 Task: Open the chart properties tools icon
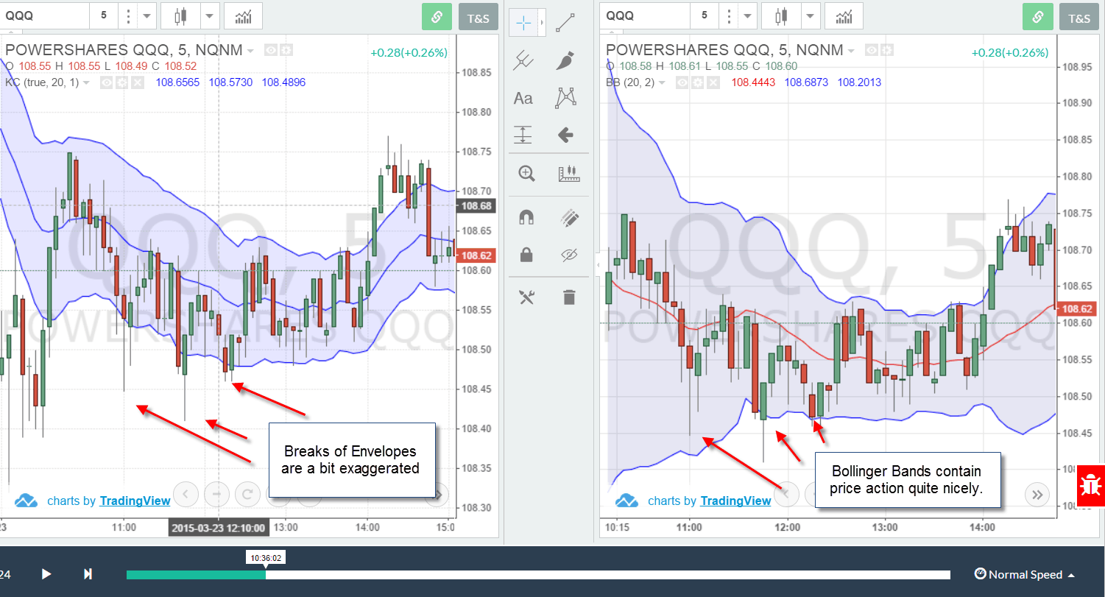(x=526, y=297)
